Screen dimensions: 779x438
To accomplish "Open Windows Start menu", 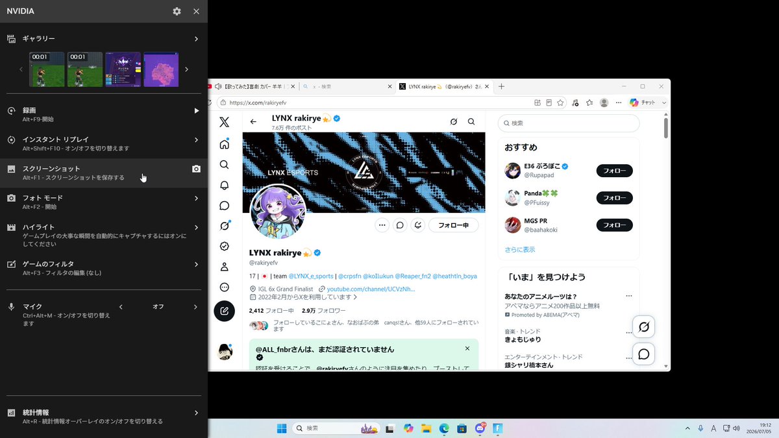I will pos(282,428).
